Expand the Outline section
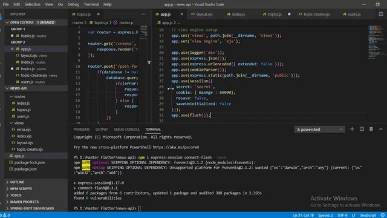This screenshot has height=218, width=387. pos(17,182)
